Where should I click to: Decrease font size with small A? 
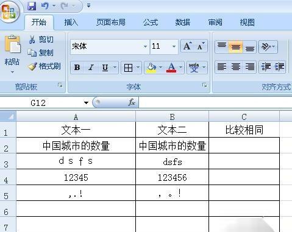(201, 46)
